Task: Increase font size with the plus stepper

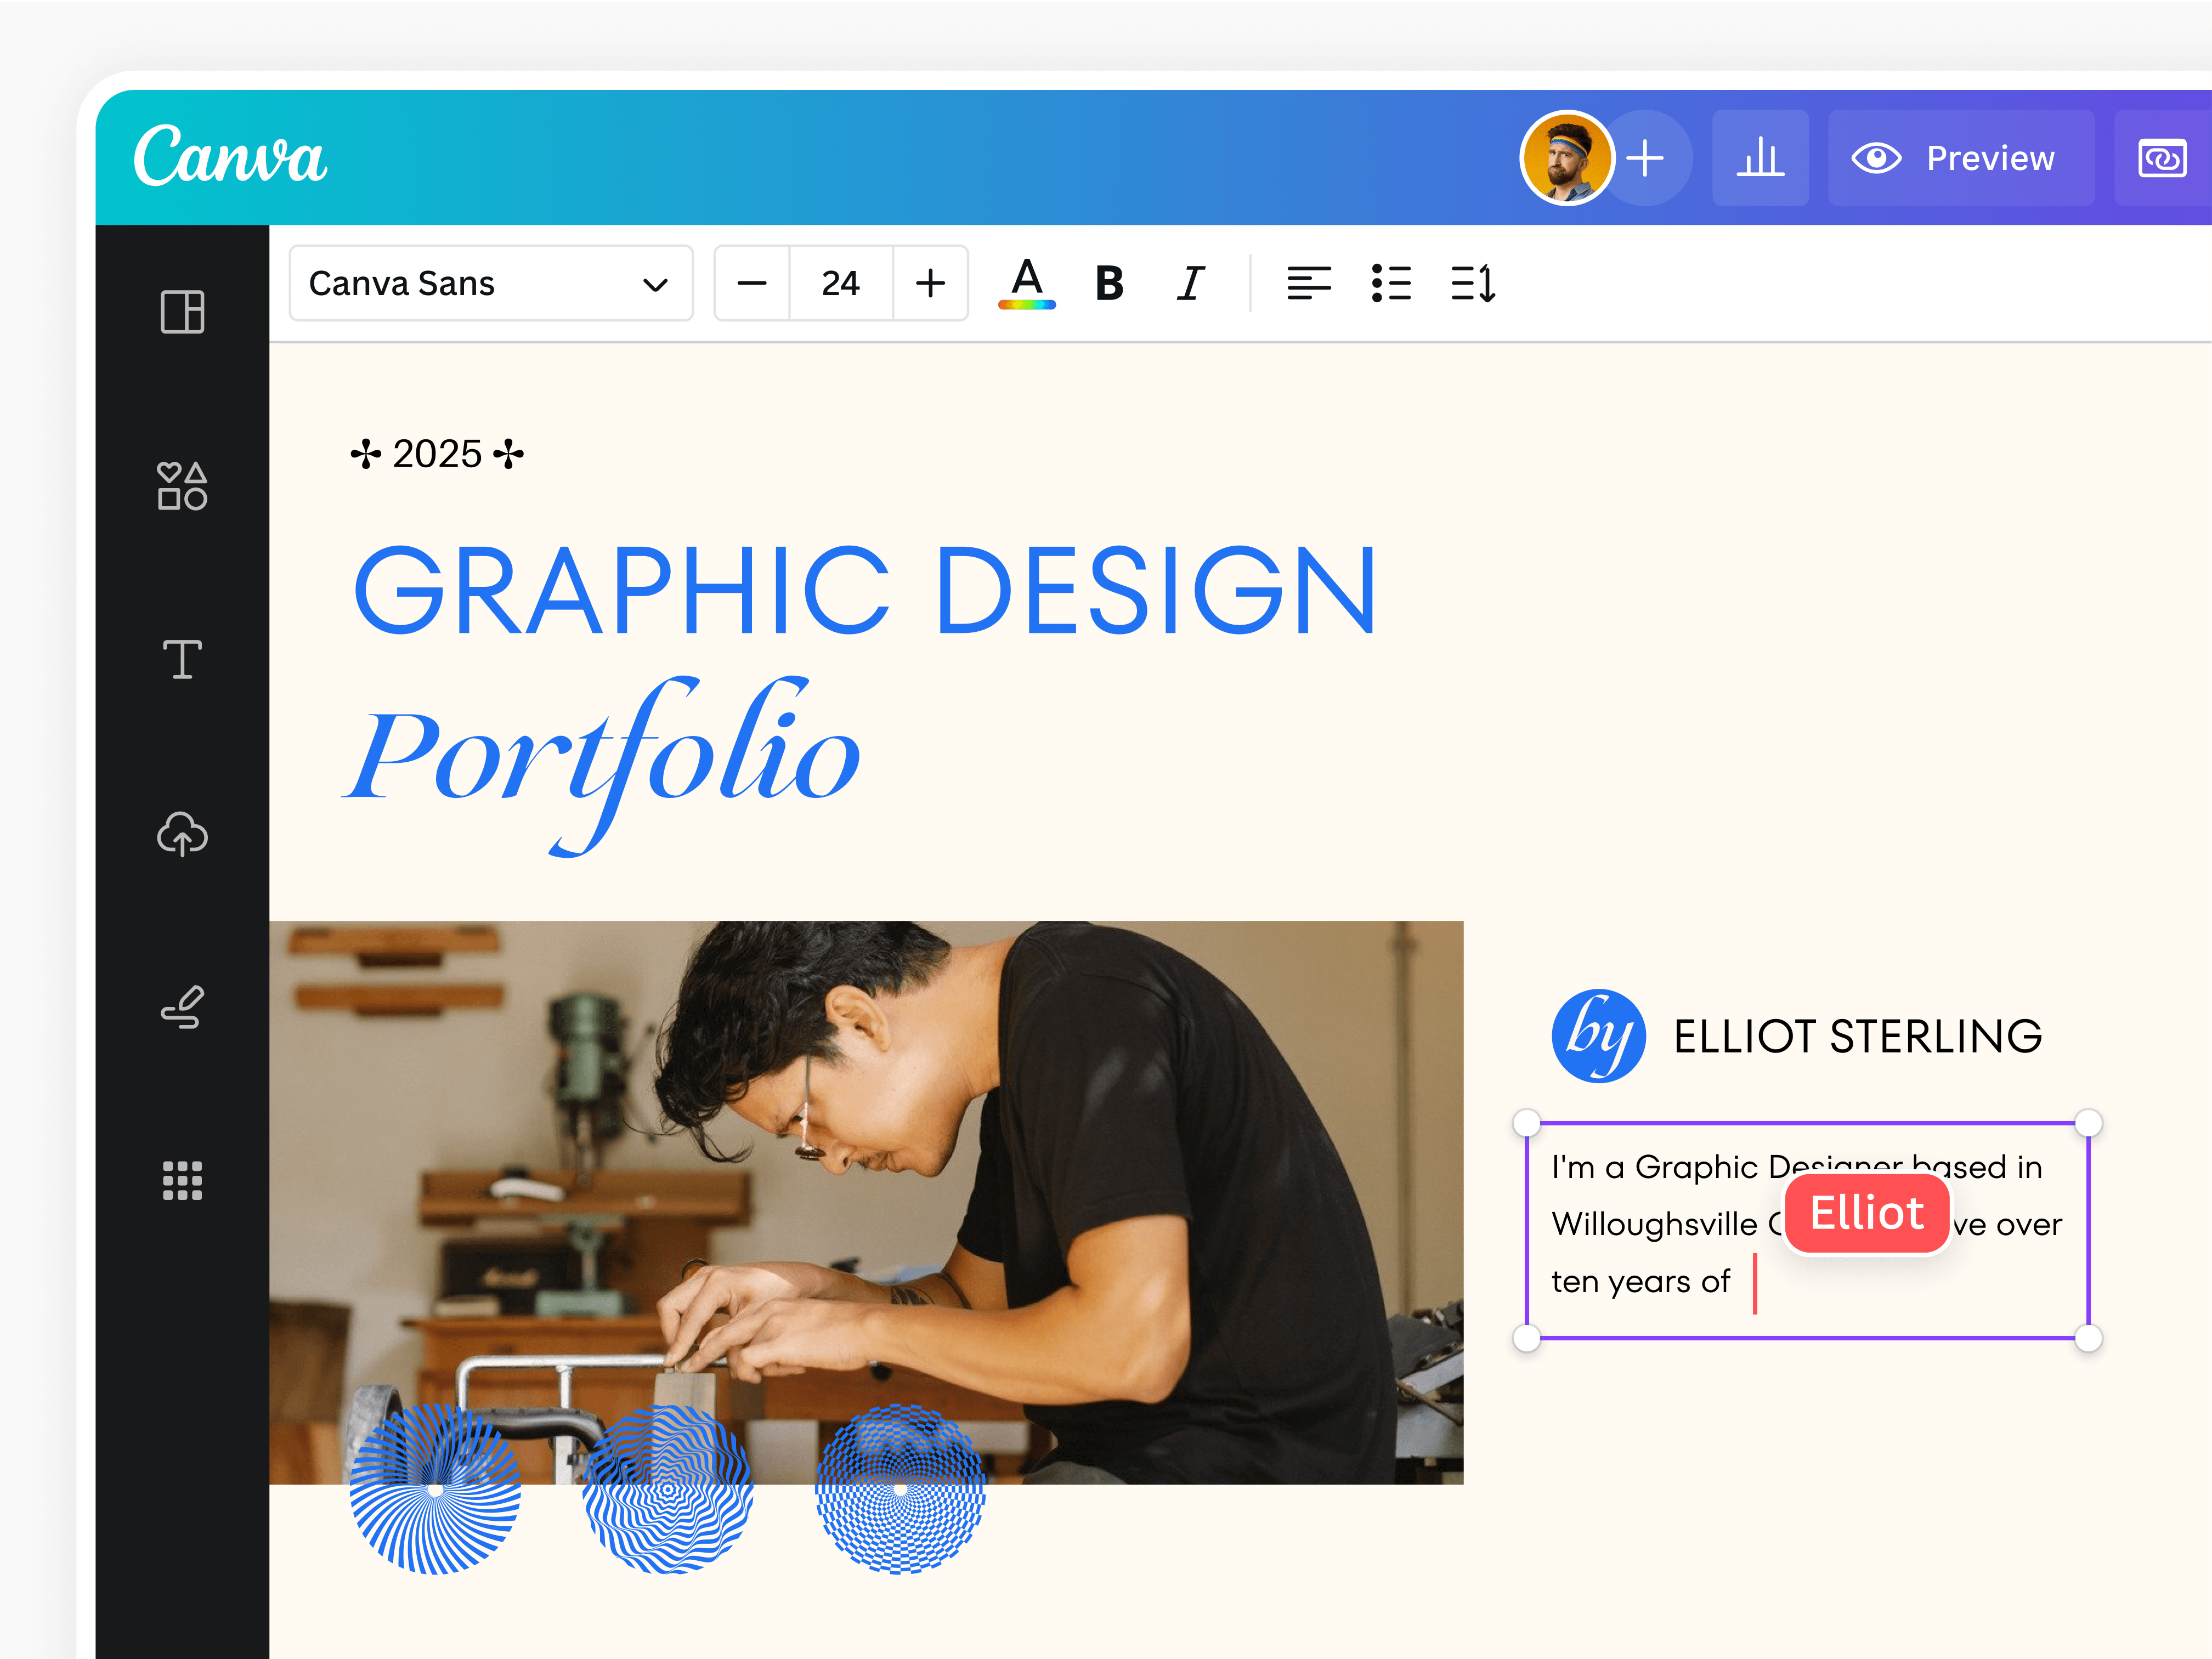Action: pyautogui.click(x=929, y=283)
